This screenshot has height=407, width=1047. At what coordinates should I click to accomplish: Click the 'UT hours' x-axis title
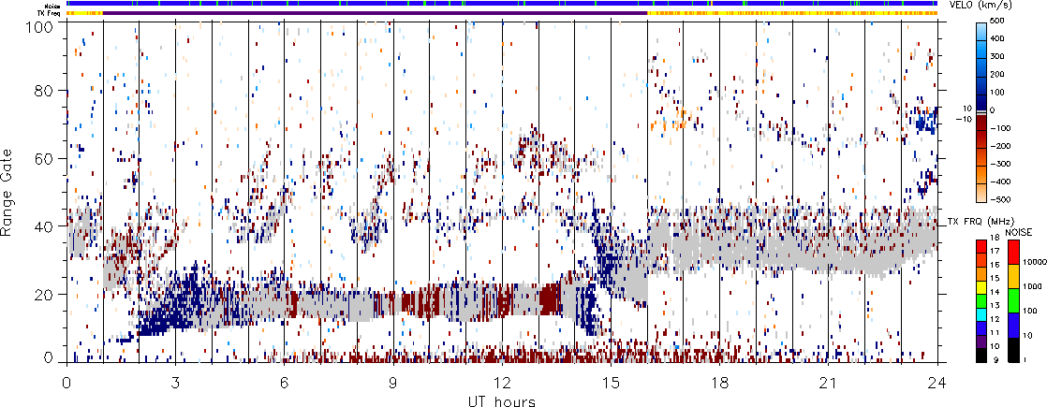click(x=502, y=400)
